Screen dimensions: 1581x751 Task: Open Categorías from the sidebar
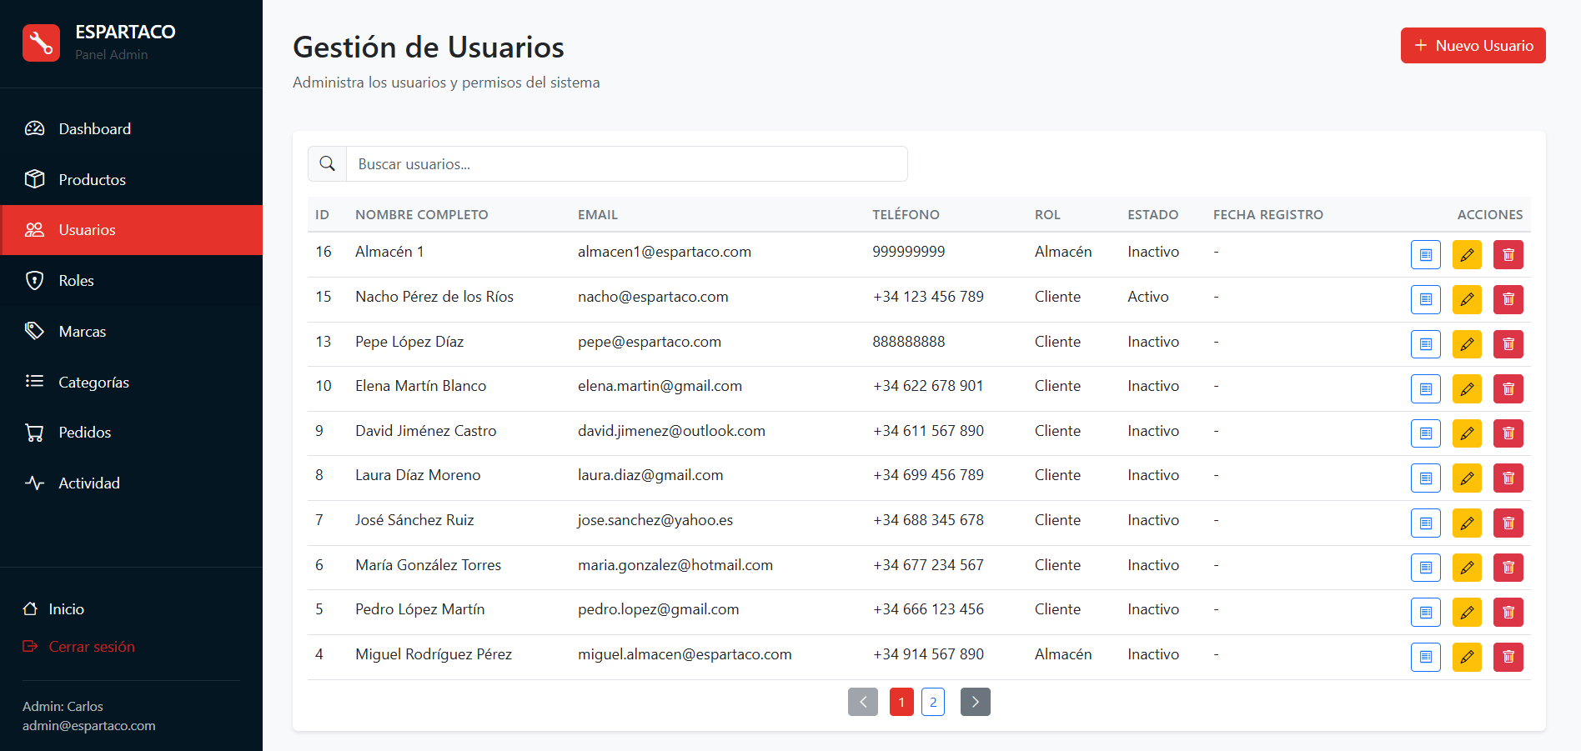point(131,382)
